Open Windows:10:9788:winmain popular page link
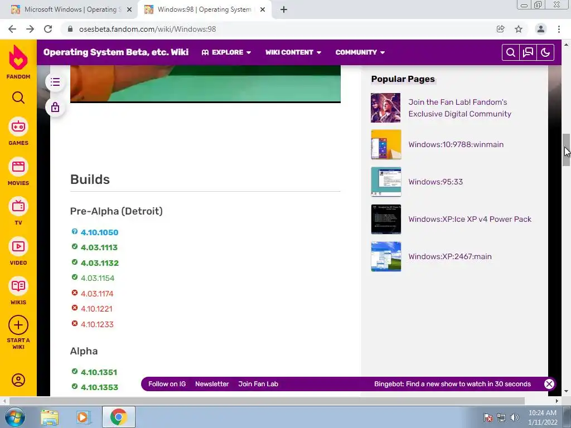This screenshot has width=571, height=428. point(456,144)
